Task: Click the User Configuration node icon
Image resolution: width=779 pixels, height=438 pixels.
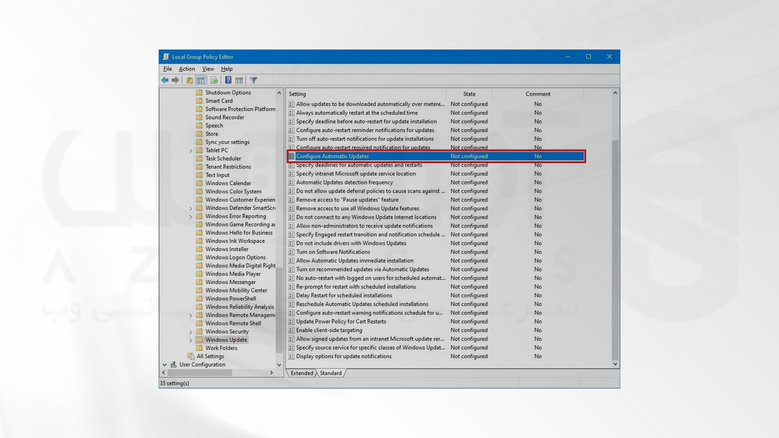Action: (174, 365)
